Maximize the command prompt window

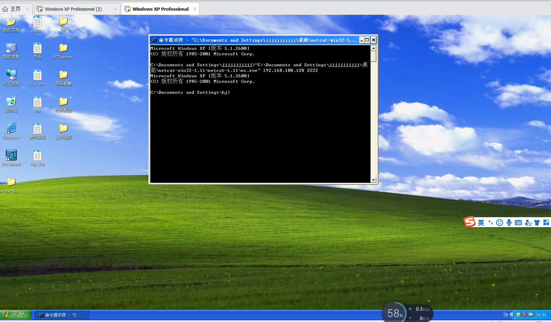click(367, 40)
